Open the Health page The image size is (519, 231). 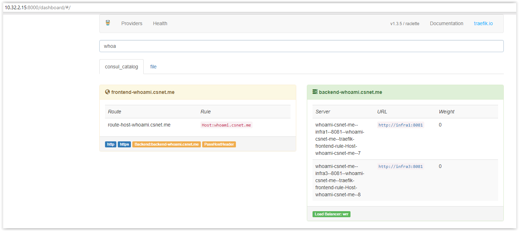coord(160,23)
